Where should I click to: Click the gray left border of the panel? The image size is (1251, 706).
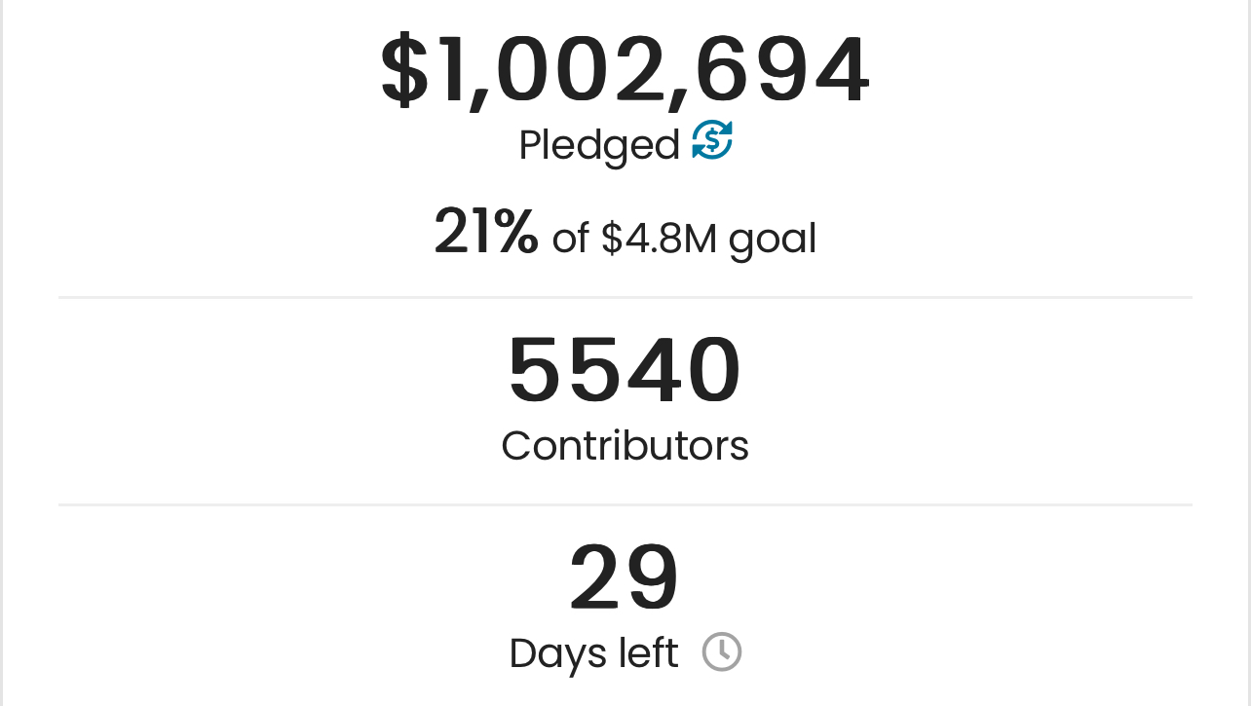pos(1,353)
